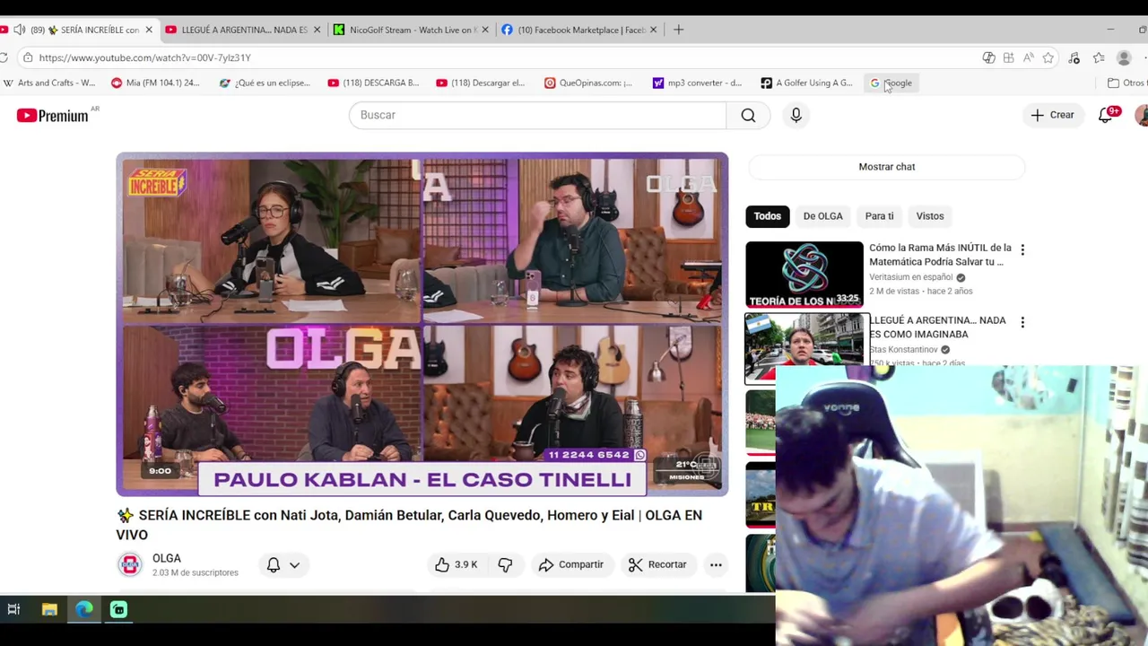Open more actions three-dot menu below video
Image resolution: width=1148 pixels, height=646 pixels.
(x=716, y=564)
